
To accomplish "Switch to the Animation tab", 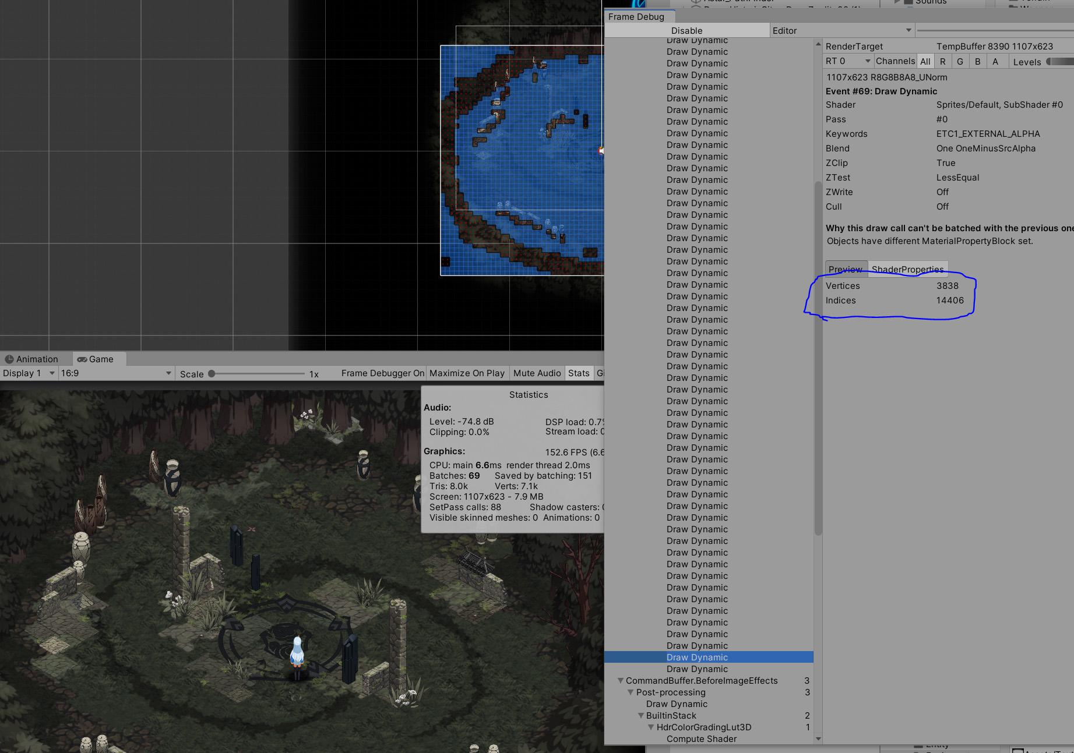I will pyautogui.click(x=37, y=359).
